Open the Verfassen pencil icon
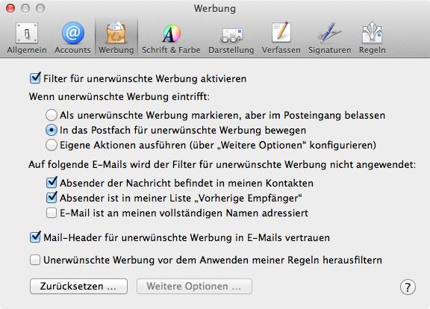Viewport: 430px width, 309px height. (x=281, y=33)
